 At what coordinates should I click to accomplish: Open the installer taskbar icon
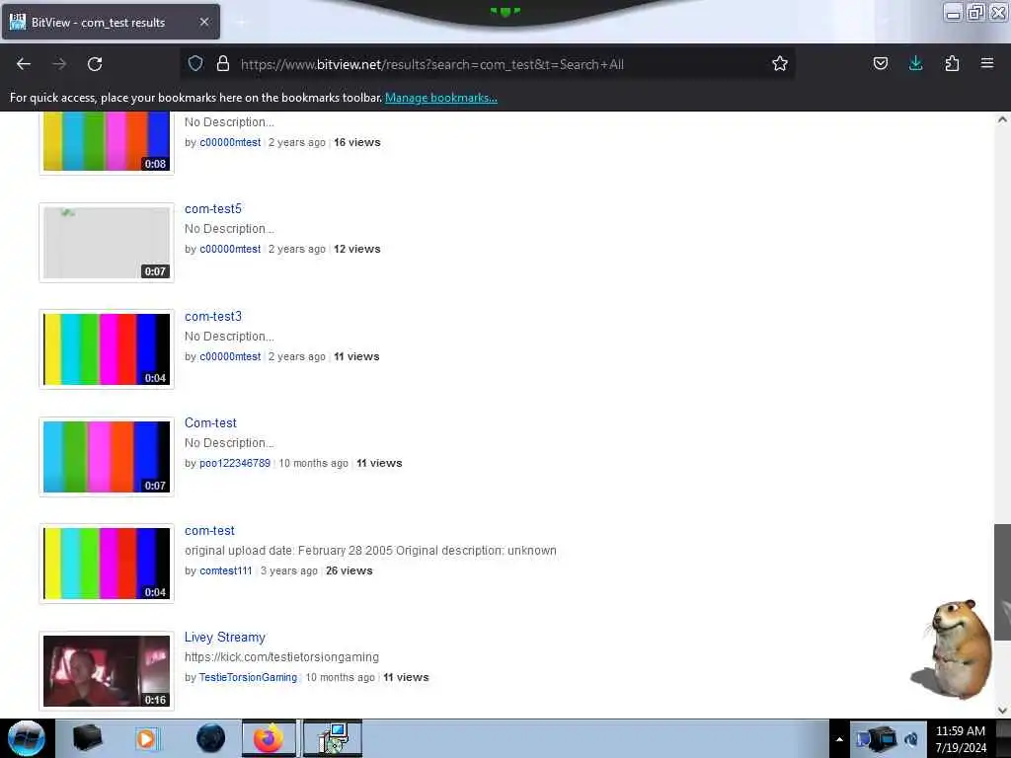pyautogui.click(x=333, y=738)
